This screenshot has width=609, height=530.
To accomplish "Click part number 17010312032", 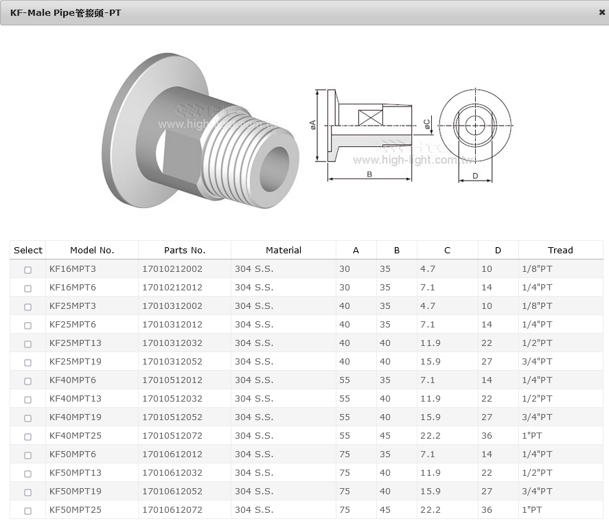I will (172, 343).
